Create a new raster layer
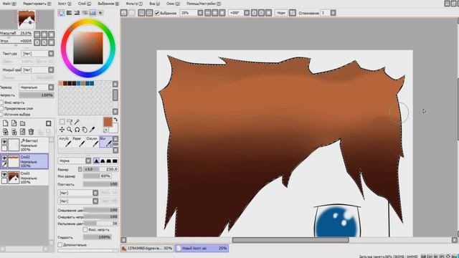 pyautogui.click(x=5, y=123)
